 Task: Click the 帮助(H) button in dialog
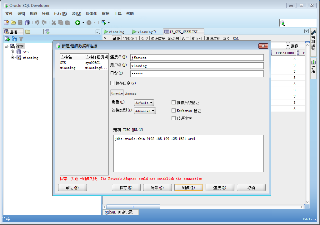pos(72,188)
